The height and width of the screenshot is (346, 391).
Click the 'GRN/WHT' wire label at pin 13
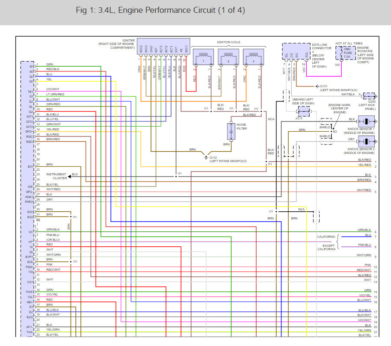(53, 124)
